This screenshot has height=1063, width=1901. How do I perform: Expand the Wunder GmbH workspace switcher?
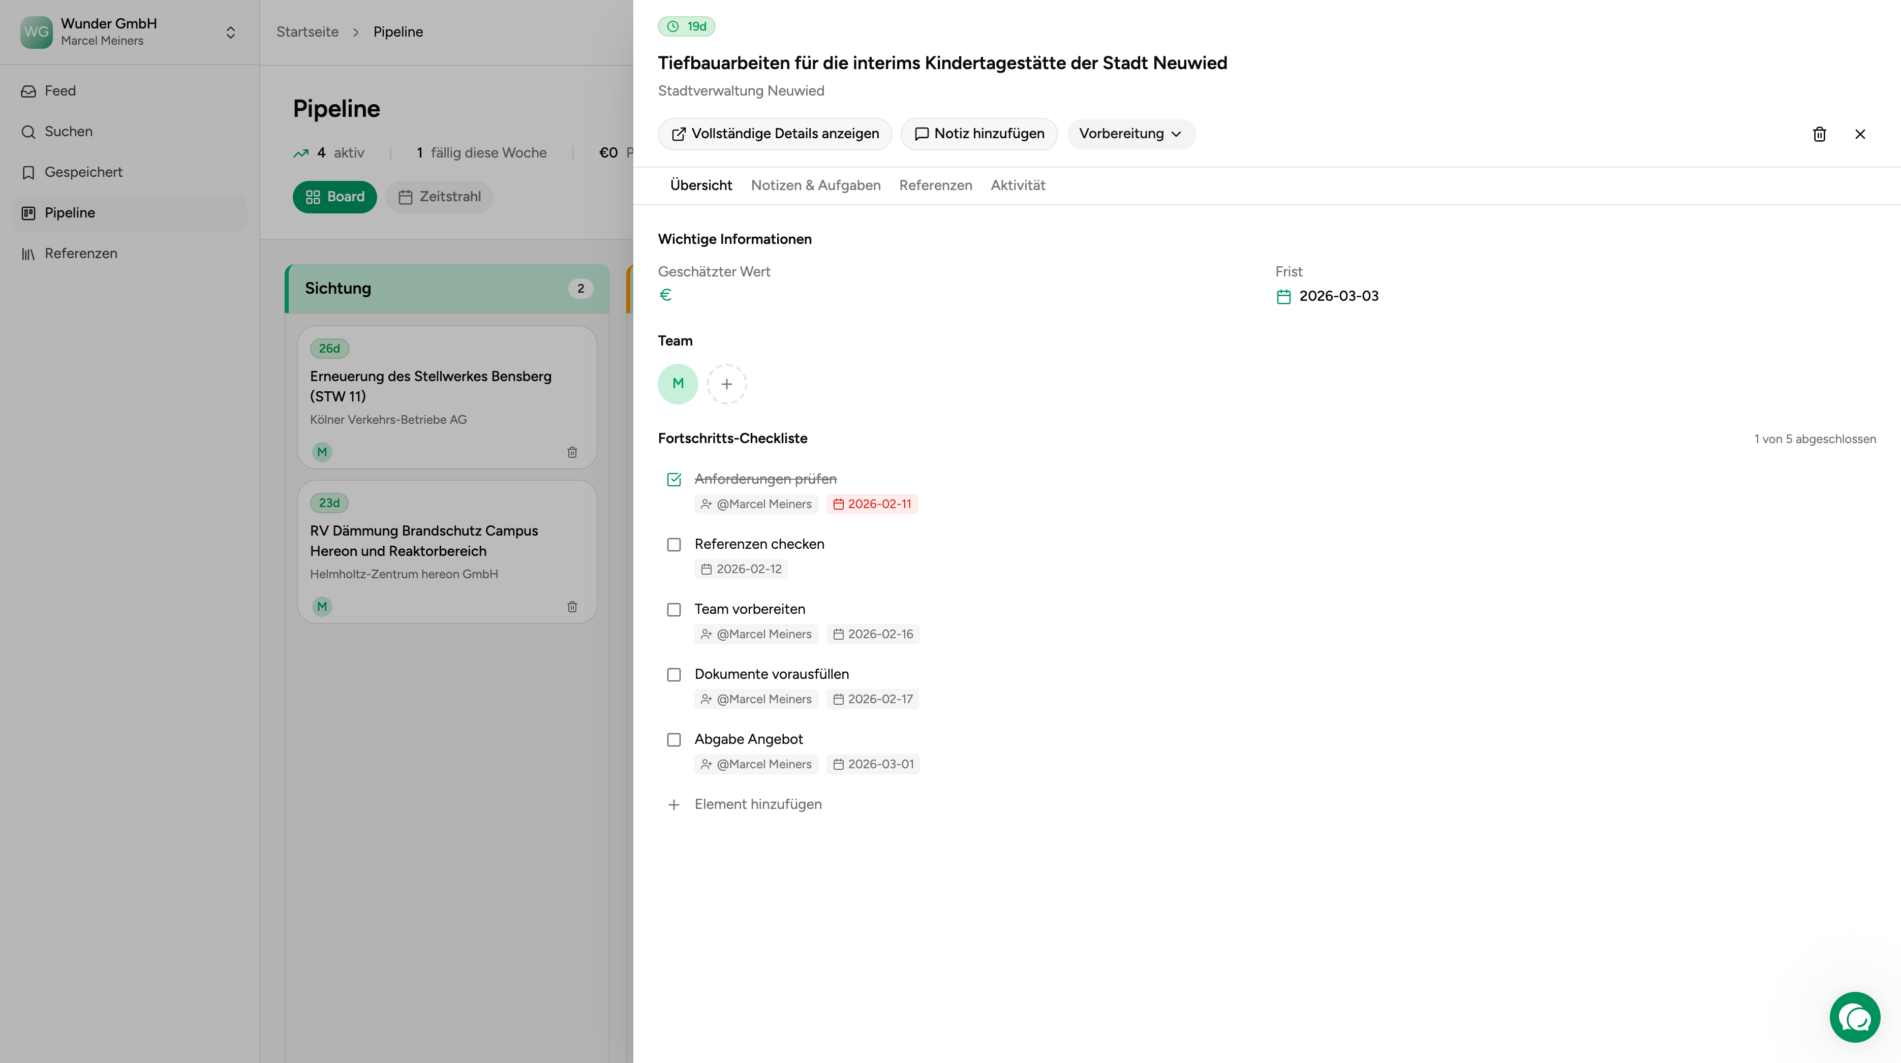(x=230, y=33)
